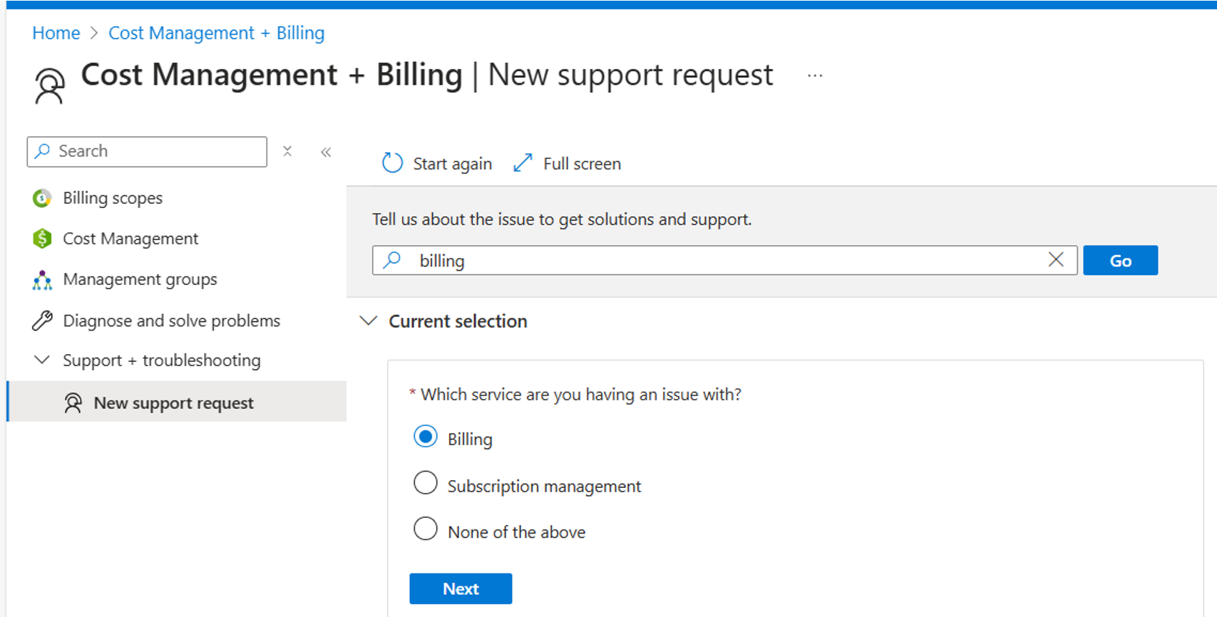Collapse the Current selection section
The height and width of the screenshot is (617, 1217).
(x=369, y=321)
